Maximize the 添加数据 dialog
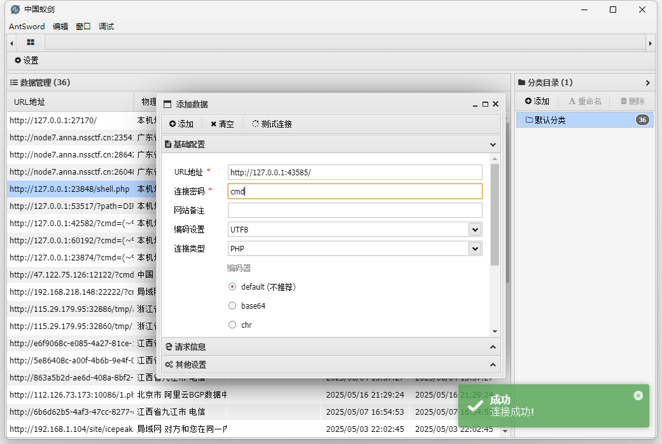662x444 pixels. point(485,104)
